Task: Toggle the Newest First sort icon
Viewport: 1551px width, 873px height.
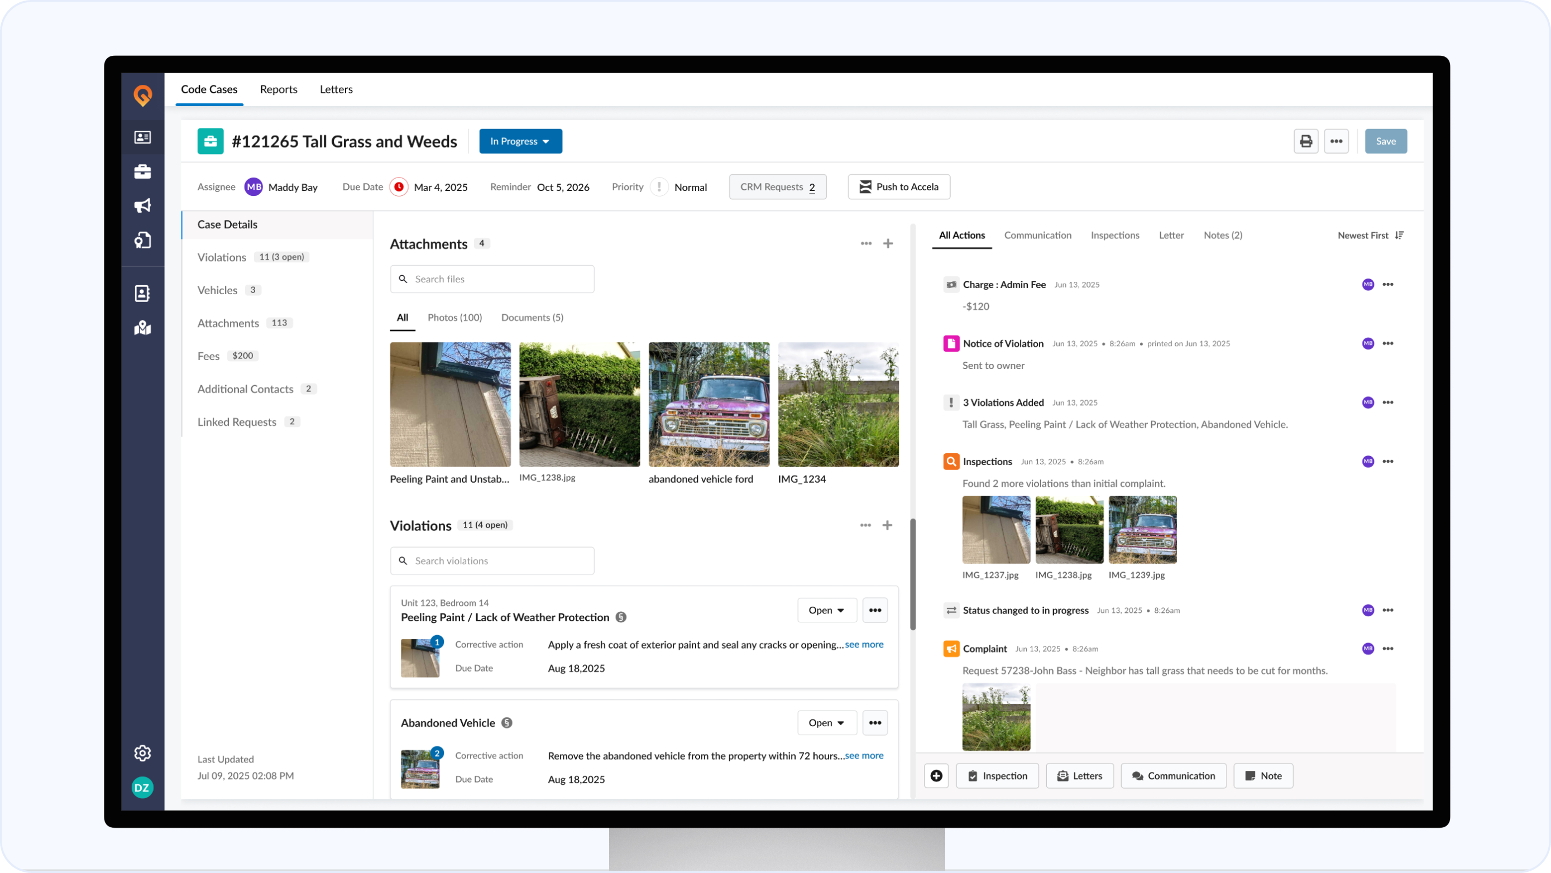Action: point(1399,236)
